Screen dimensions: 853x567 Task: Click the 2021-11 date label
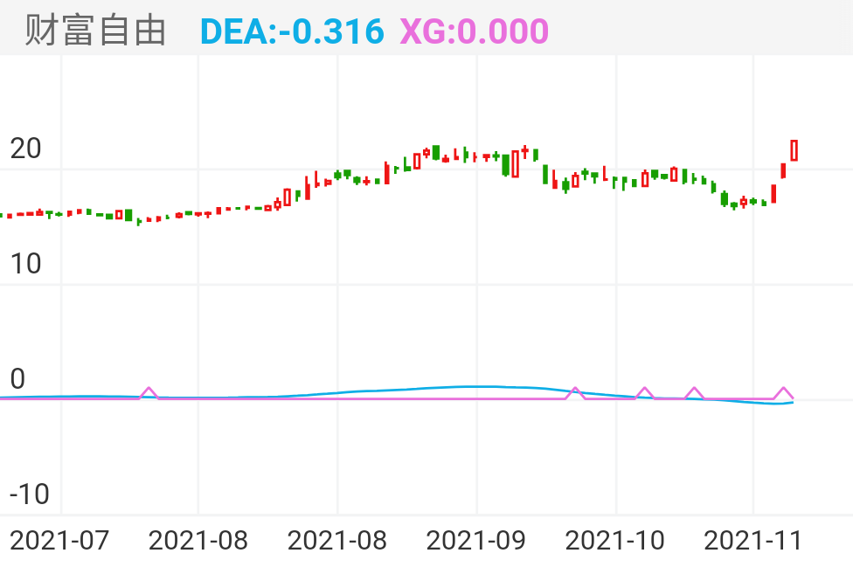pyautogui.click(x=752, y=541)
